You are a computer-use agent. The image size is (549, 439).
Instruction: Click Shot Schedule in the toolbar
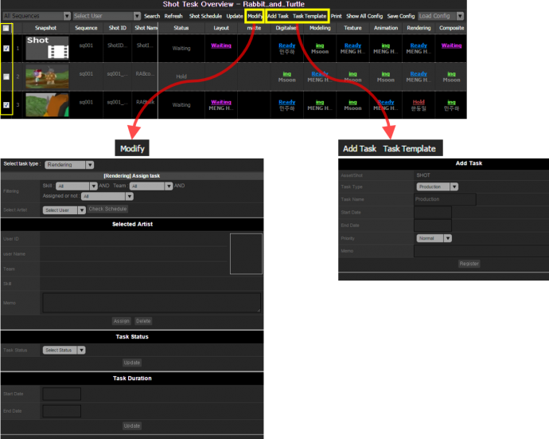pyautogui.click(x=205, y=16)
